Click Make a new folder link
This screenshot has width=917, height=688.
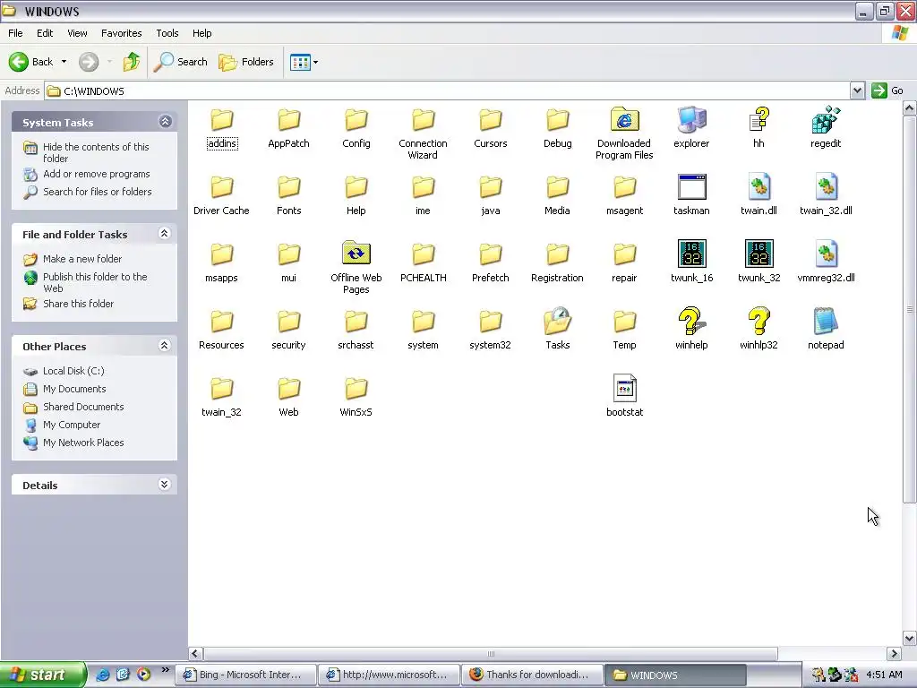tap(82, 259)
